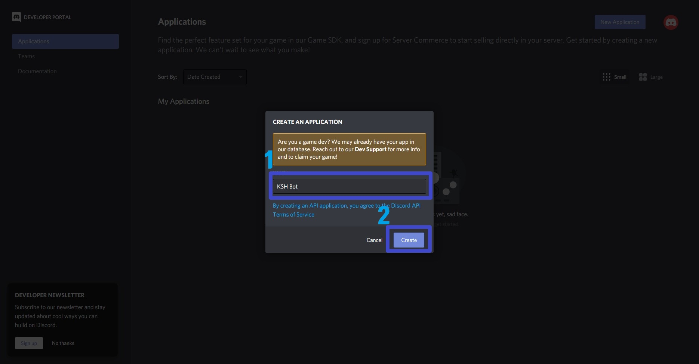Open the Dev Support link
Image resolution: width=699 pixels, height=364 pixels.
(x=370, y=149)
